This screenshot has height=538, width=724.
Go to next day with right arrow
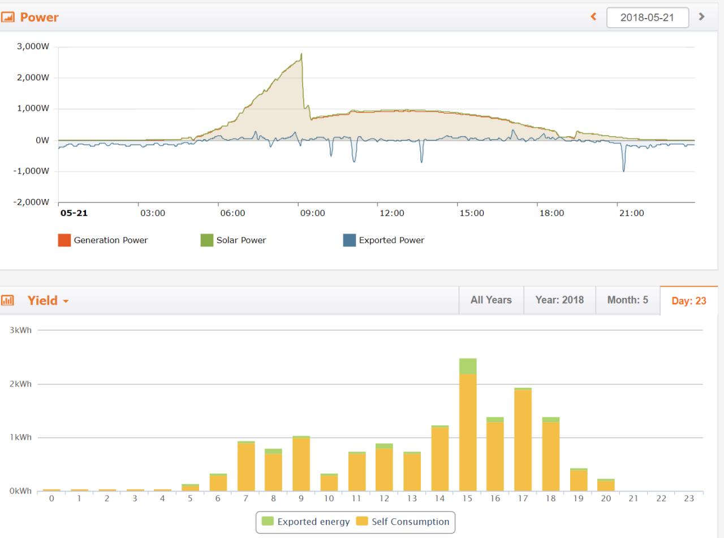[x=702, y=17]
